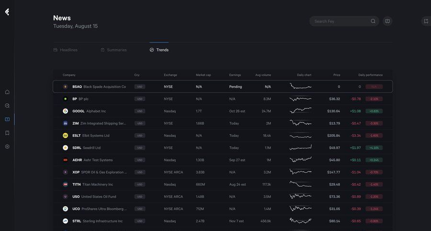Viewport: 431px width, 231px height.
Task: Click the Fey logo icon
Action: [x=7, y=12]
